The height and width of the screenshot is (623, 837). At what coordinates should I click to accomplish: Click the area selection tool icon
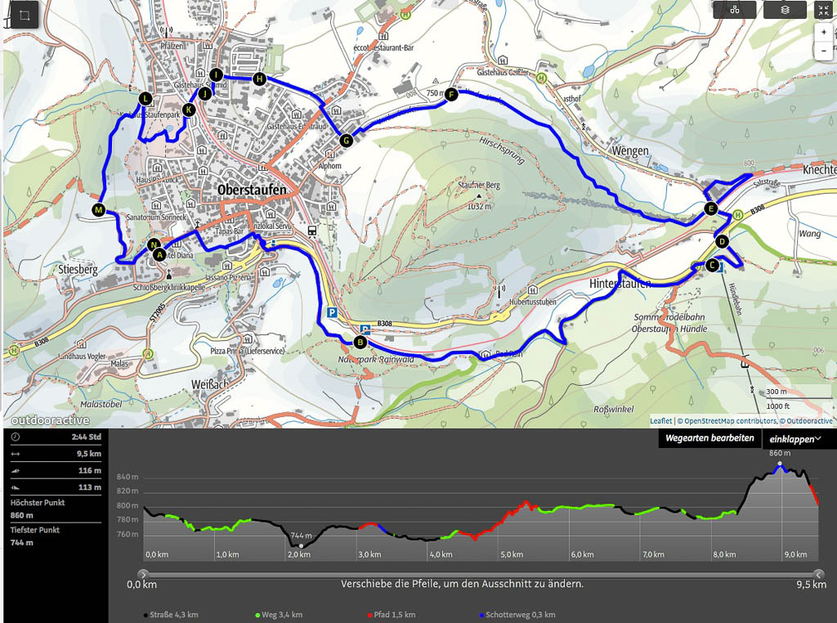(25, 15)
